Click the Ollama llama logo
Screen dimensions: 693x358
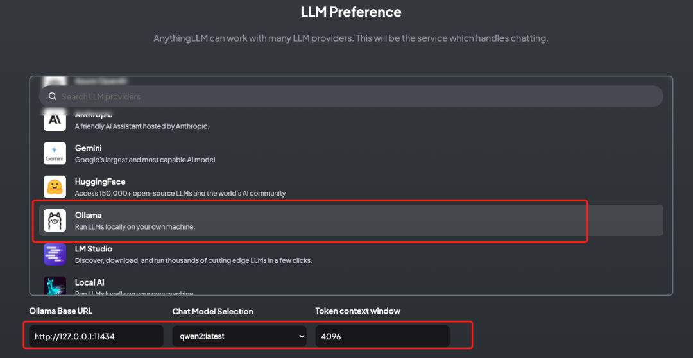[55, 220]
